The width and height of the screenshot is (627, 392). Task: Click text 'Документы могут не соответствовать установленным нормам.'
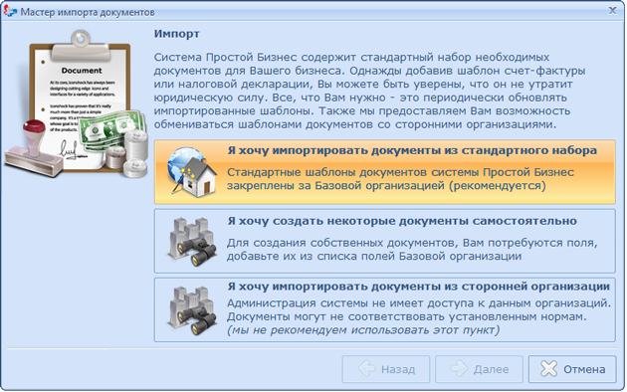407,316
